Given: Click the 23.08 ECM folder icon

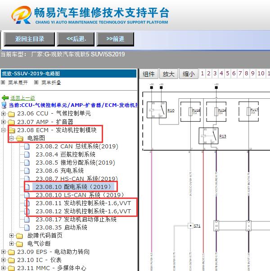Looking at the screenshot, I should 12,130.
